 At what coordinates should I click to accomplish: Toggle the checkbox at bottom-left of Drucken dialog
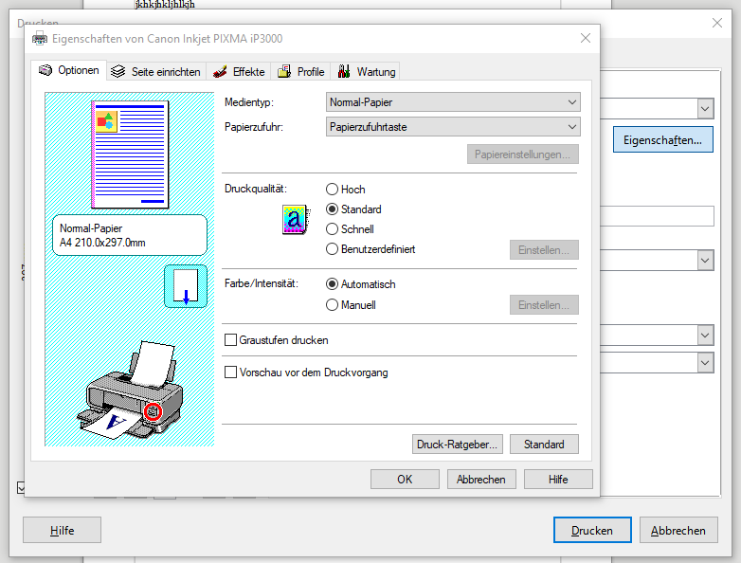tap(20, 487)
